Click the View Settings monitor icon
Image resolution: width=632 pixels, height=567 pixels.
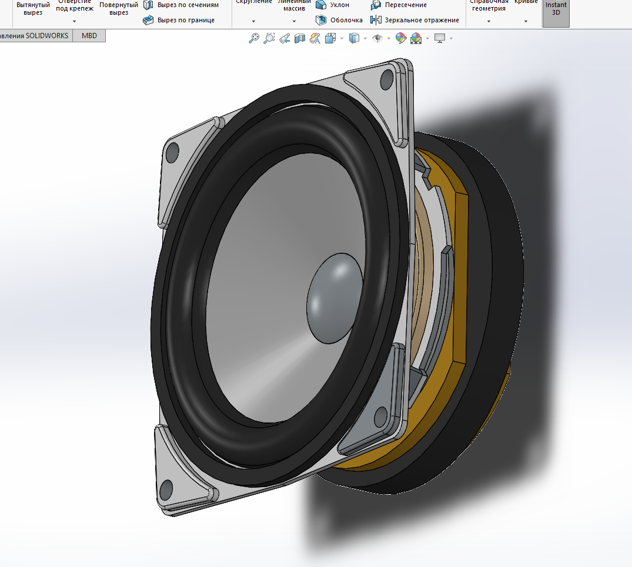tap(439, 38)
